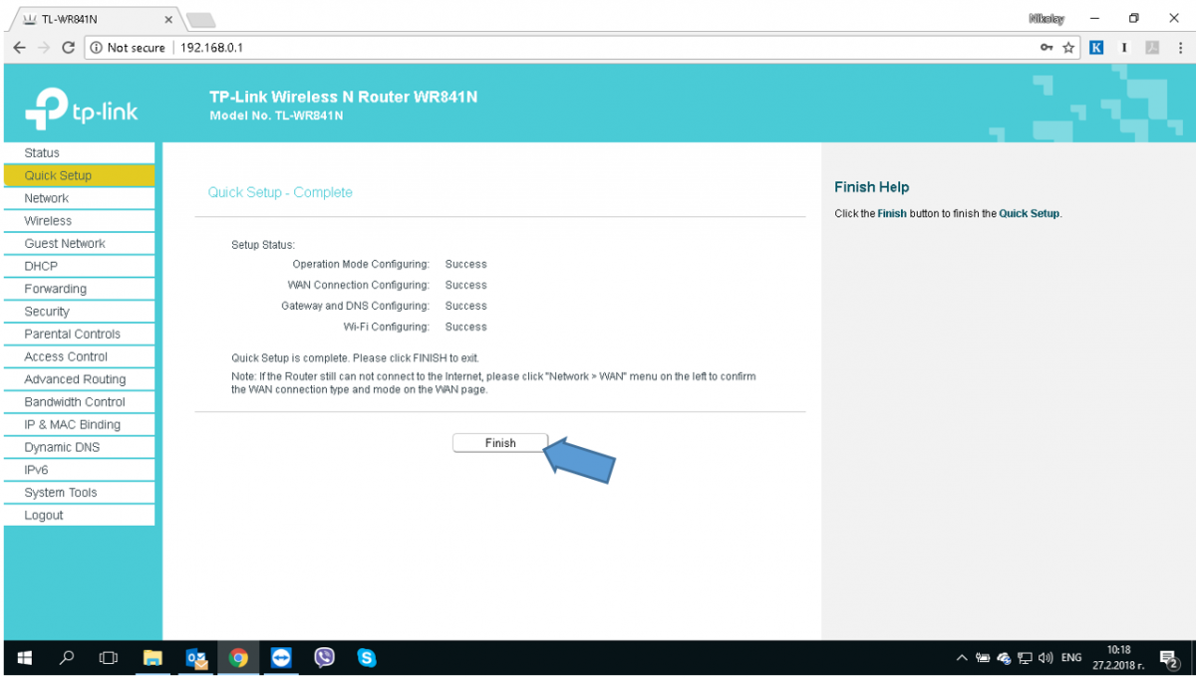Switch the ENG input language
The width and height of the screenshot is (1196, 678).
[1071, 658]
